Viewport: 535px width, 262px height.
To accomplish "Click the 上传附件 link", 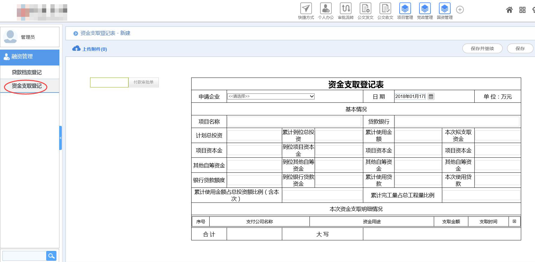I will tap(94, 49).
